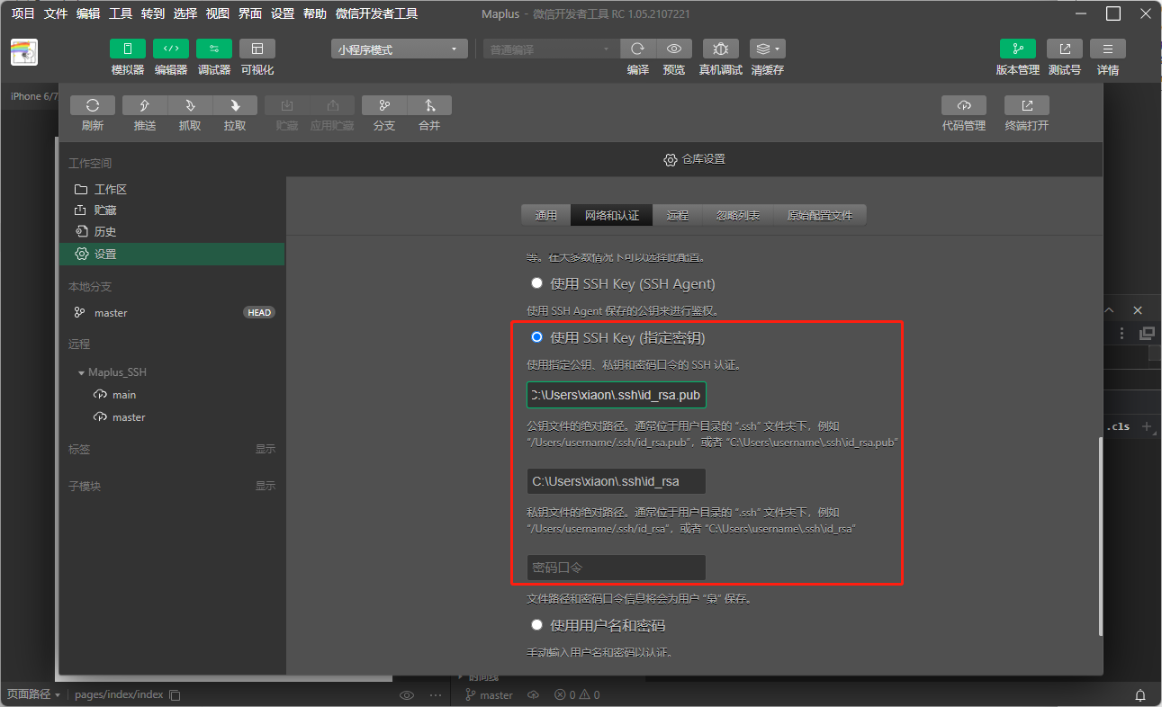Switch to the 通用 settings tab
Screen dimensions: 1162x707
546,215
